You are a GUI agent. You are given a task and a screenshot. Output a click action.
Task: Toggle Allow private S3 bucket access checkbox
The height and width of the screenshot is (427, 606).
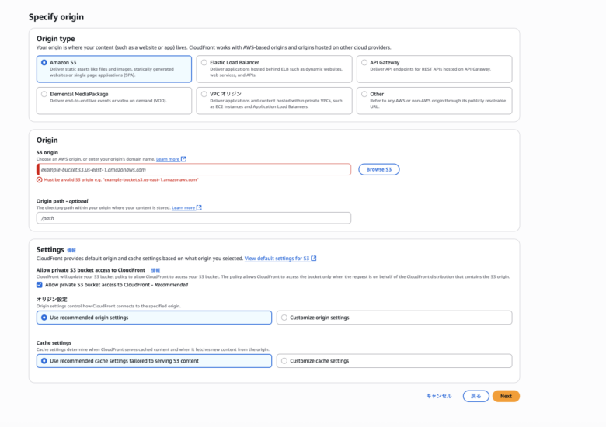point(40,285)
